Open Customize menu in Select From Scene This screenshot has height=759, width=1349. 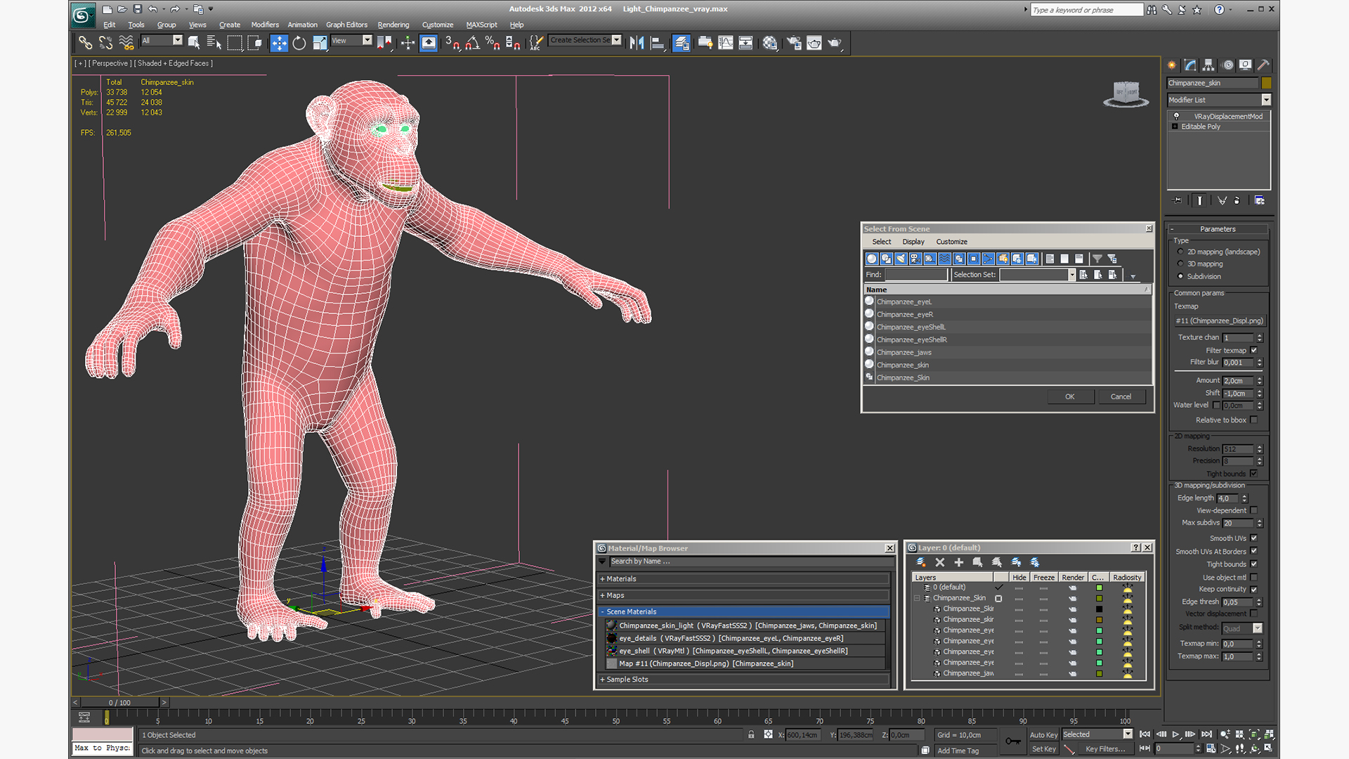click(x=951, y=242)
